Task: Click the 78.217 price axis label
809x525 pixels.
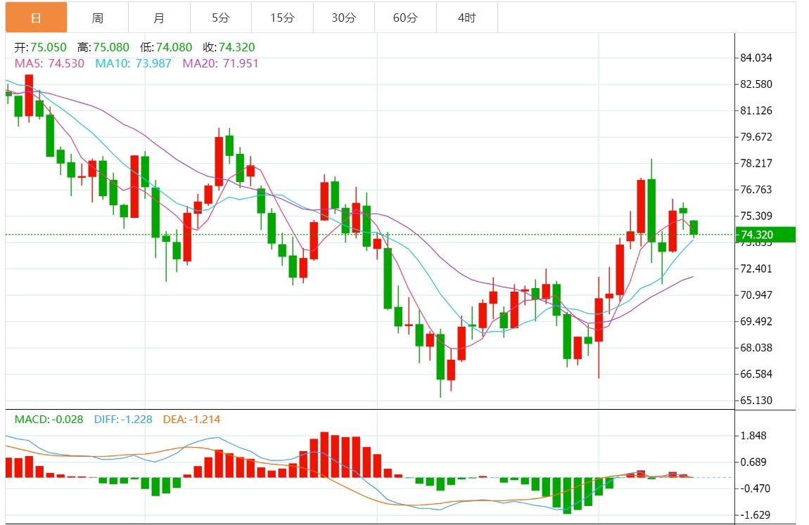Action: click(x=756, y=163)
